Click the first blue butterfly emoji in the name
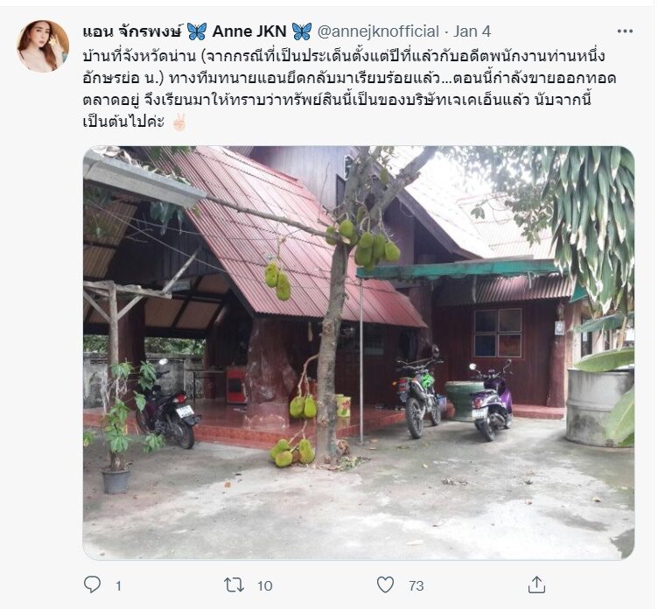Viewport: 658px width, 609px height. pyautogui.click(x=197, y=31)
